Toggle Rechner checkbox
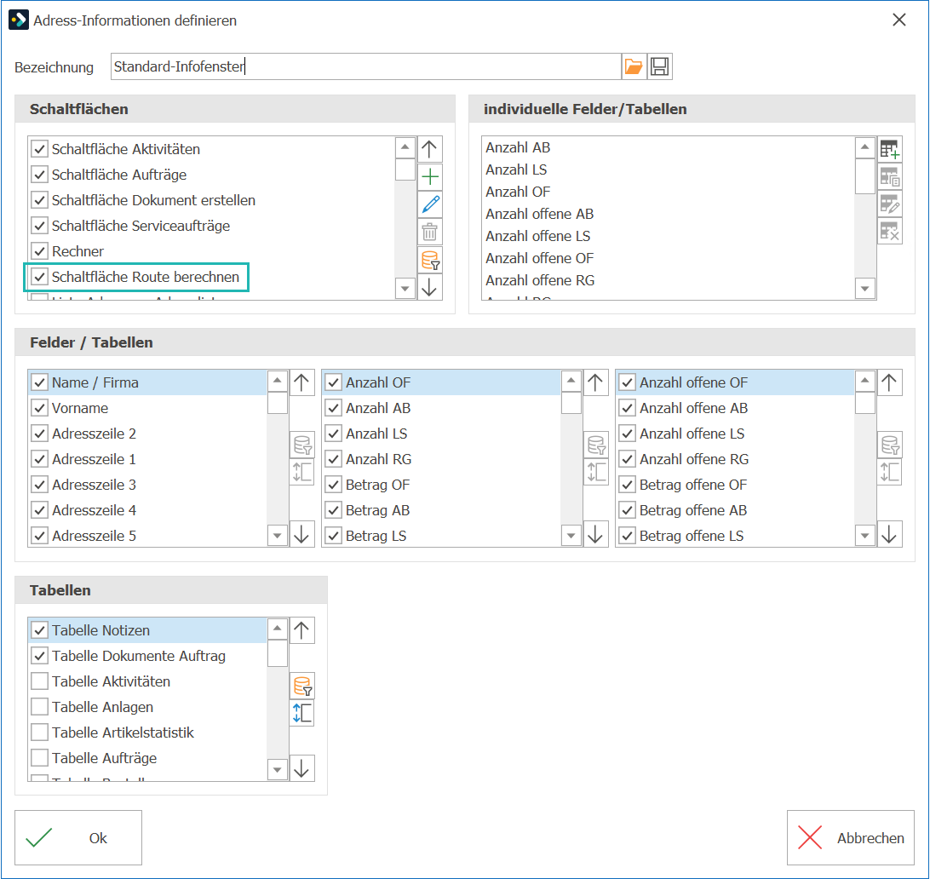Viewport: 930px width, 879px height. (40, 251)
